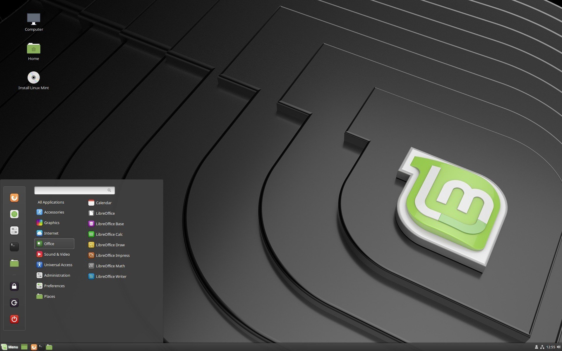Launch LibreOffice Draw
The height and width of the screenshot is (351, 562).
point(111,245)
